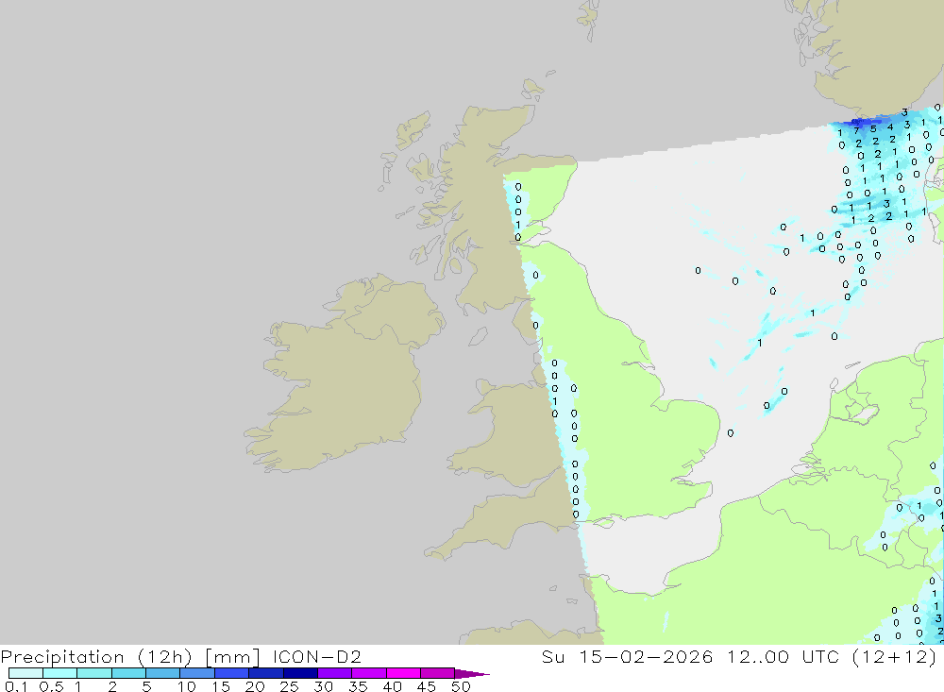The height and width of the screenshot is (692, 944).
Task: Click the '7' precipitation value on the map
Action: click(x=857, y=130)
